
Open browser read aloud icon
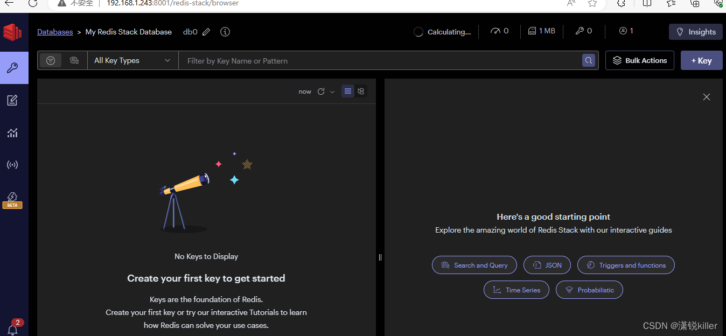coord(571,3)
